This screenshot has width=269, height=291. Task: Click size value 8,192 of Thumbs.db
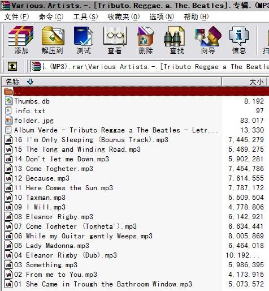pos(254,101)
